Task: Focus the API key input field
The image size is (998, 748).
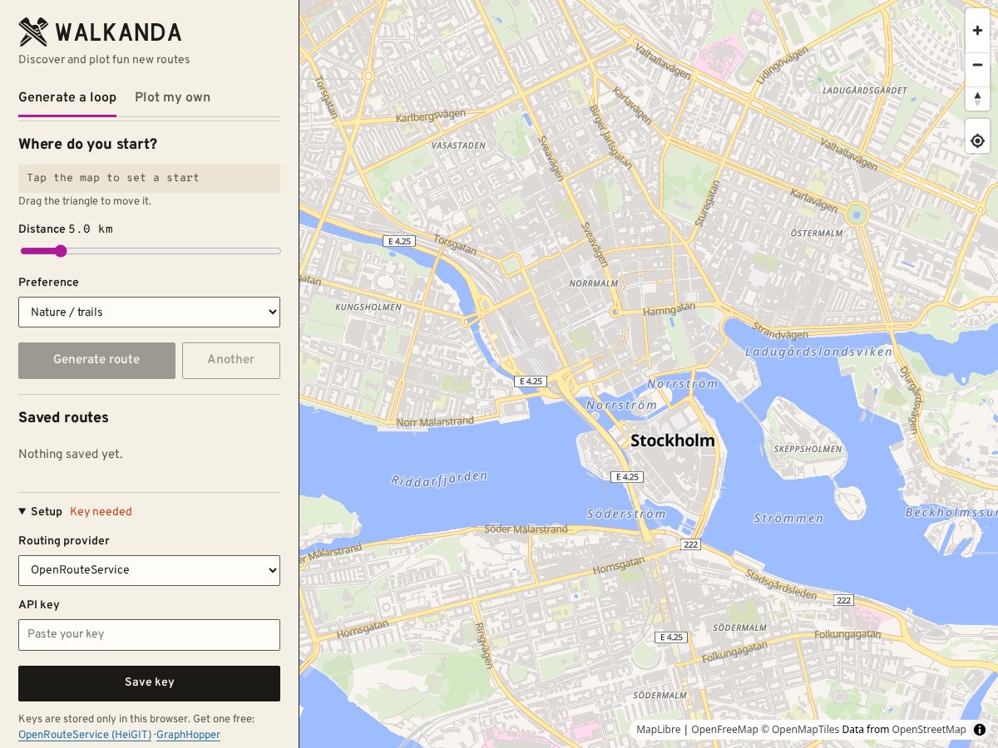Action: pyautogui.click(x=149, y=634)
